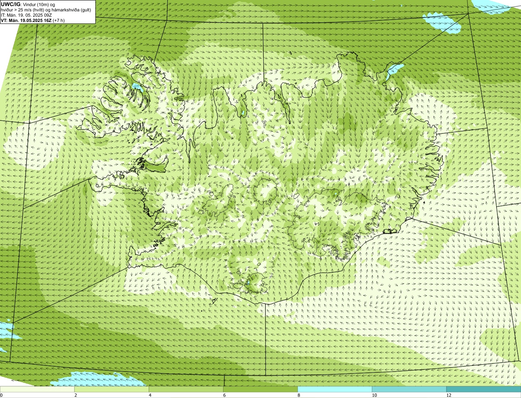Click the legend tick label '6'

[224, 395]
